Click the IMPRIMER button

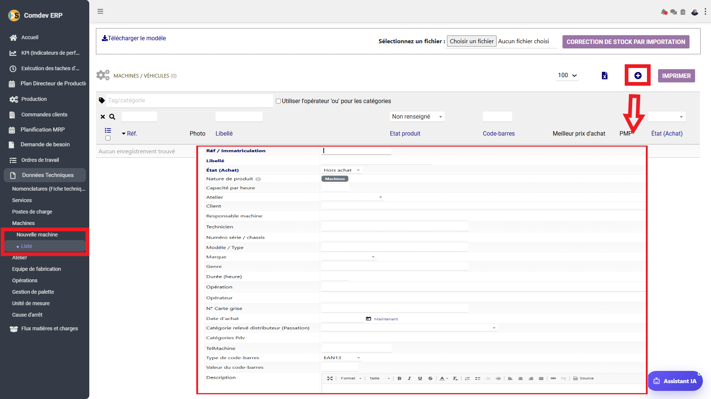676,76
